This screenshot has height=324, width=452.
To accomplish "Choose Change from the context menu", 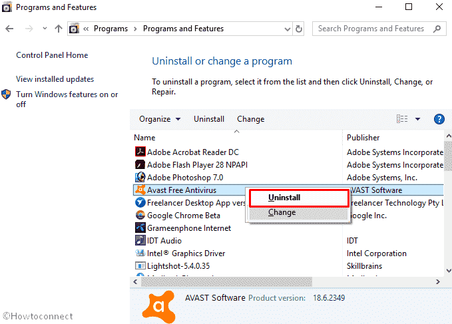I will coord(282,213).
